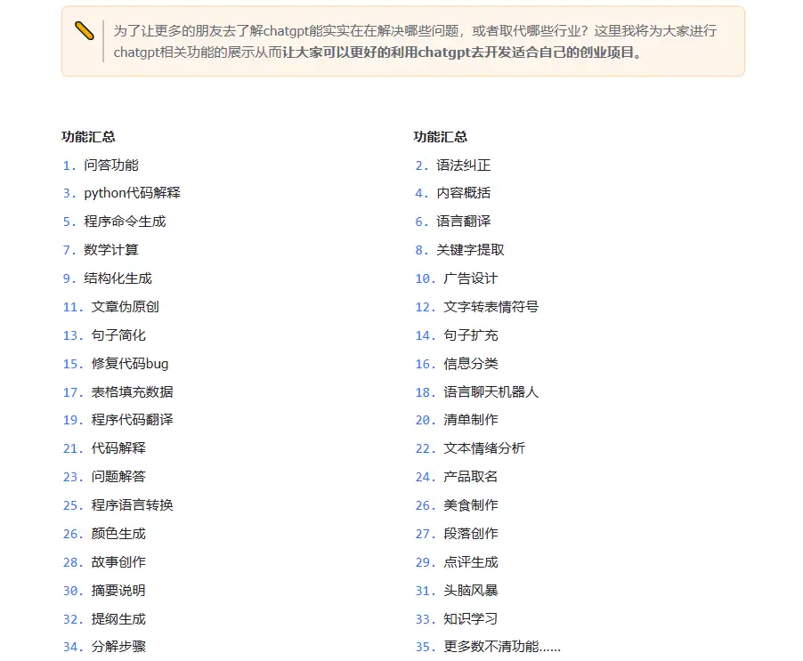Go to 4. 内容概括 item
Viewport: 803px width, 661px height.
pyautogui.click(x=453, y=193)
